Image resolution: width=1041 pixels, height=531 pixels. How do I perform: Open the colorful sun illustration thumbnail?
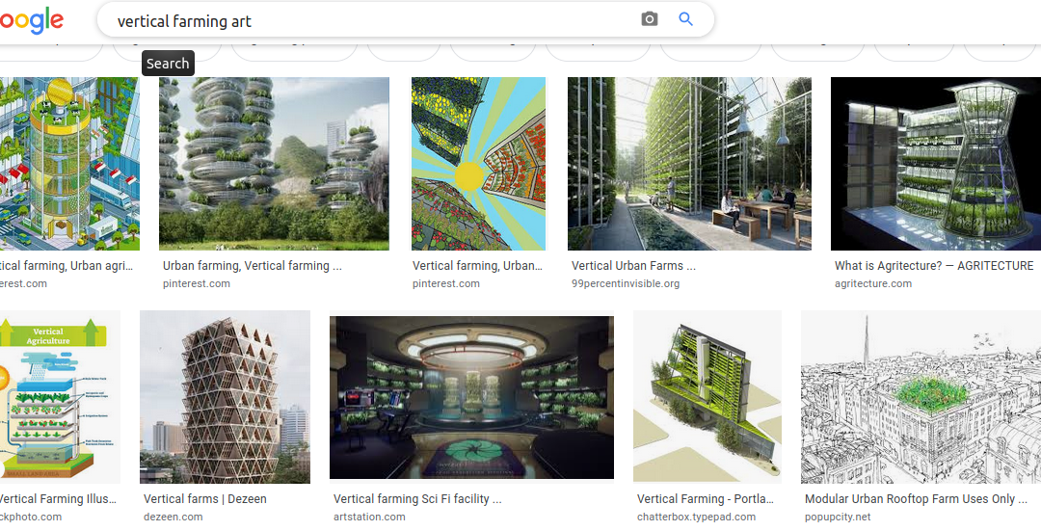pos(478,164)
